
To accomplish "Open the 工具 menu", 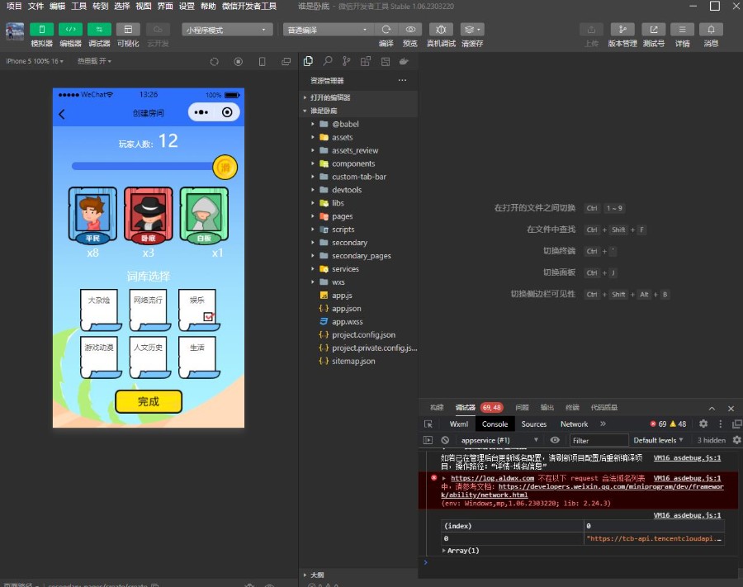I will 78,6.
